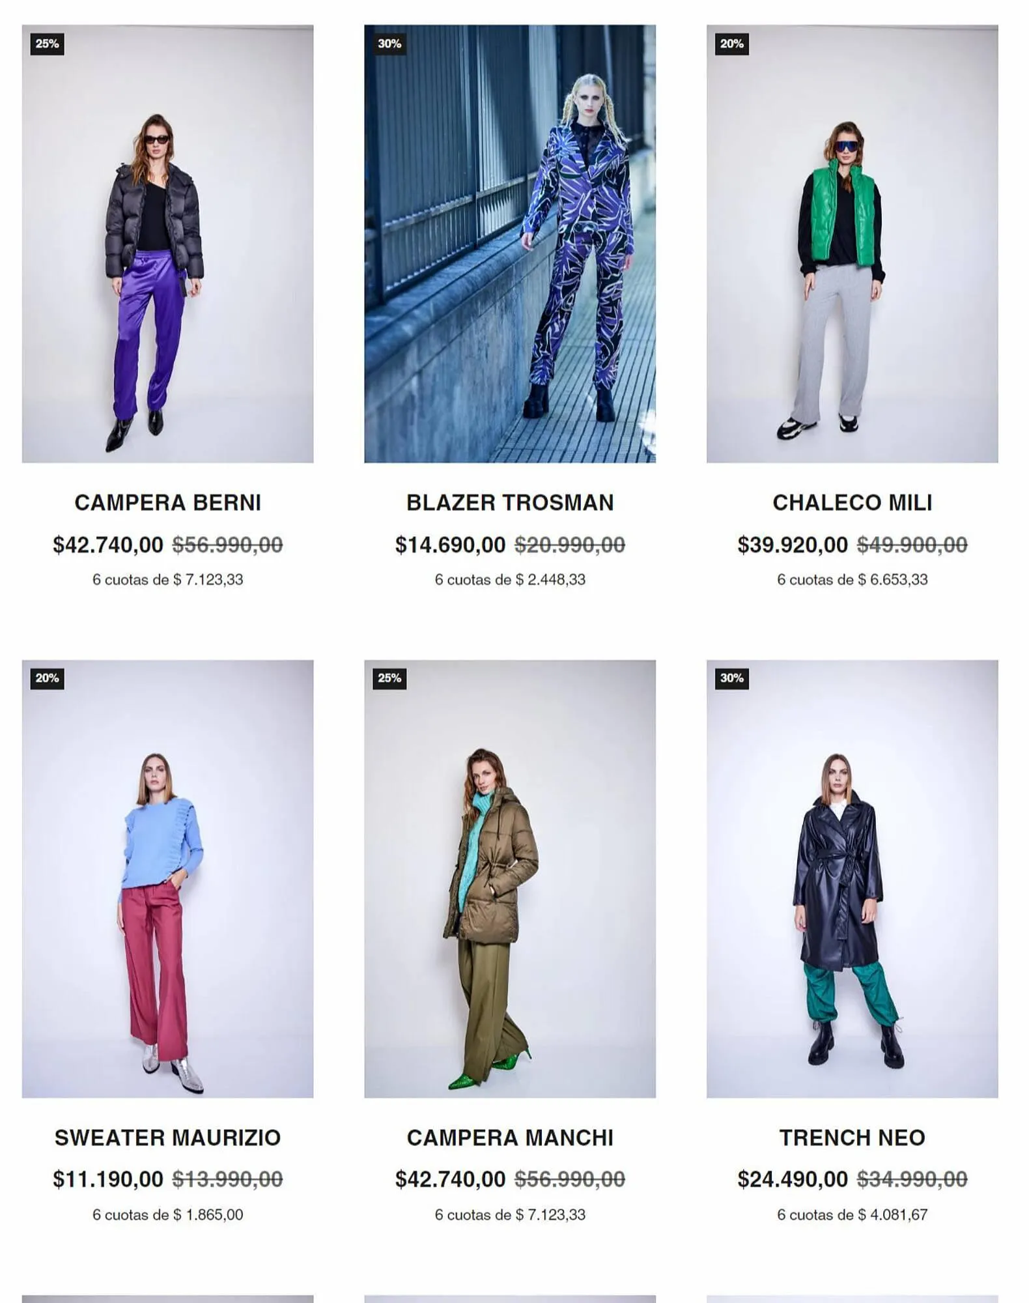Click the $14.690,00 sale price for Blazer Trosman
This screenshot has width=1029, height=1303.
tap(450, 545)
